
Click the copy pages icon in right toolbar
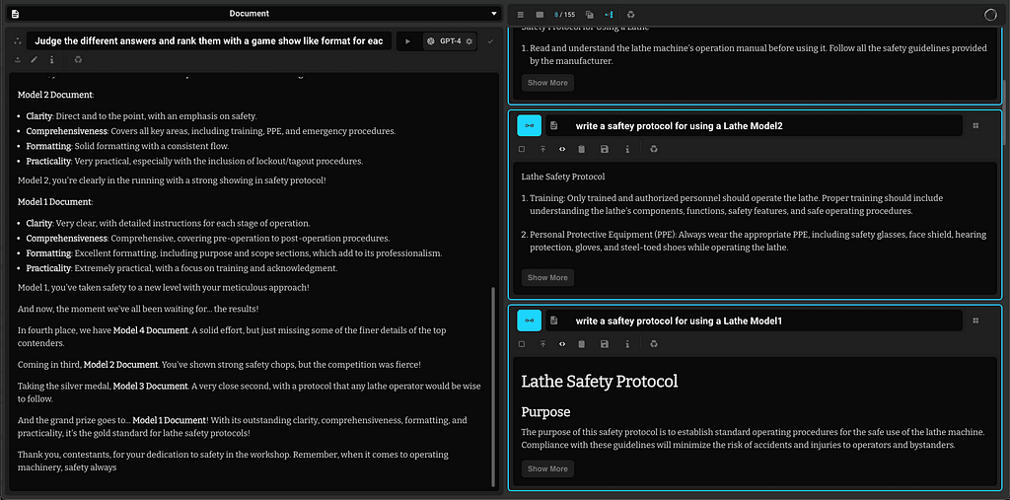[x=590, y=14]
